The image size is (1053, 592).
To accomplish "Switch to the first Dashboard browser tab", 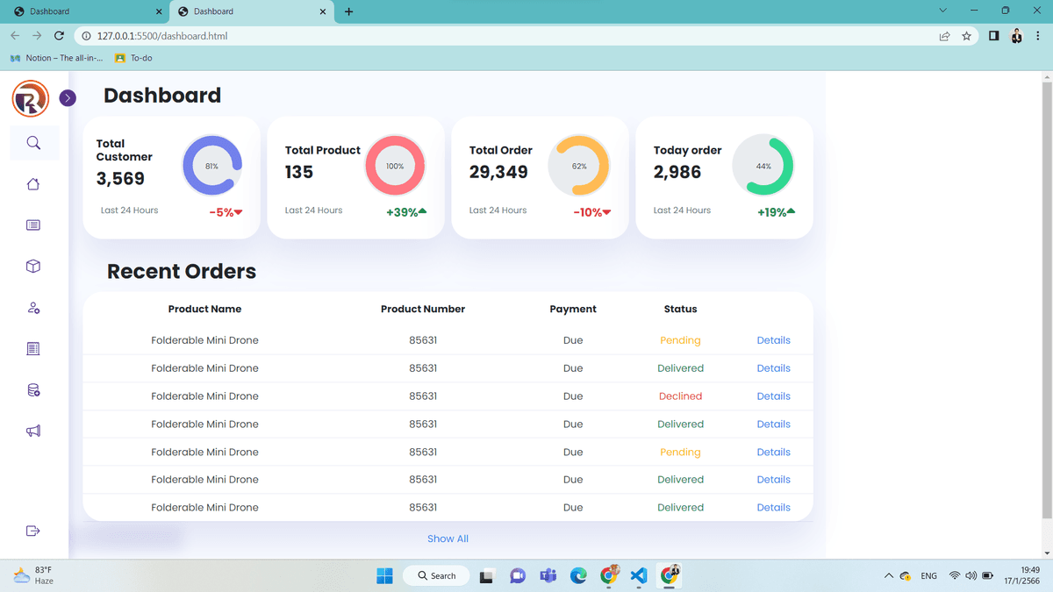I will 86,11.
